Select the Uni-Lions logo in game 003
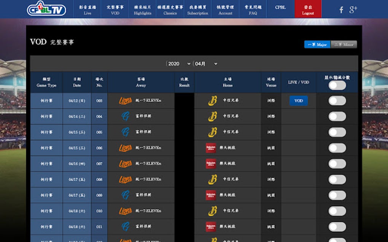 126,101
